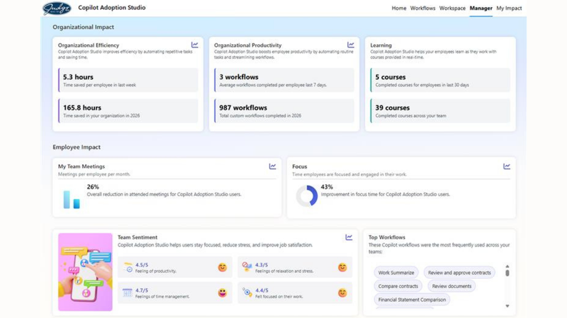567x318 pixels.
Task: Click the Copilot Adoption Studio title
Action: coord(112,8)
